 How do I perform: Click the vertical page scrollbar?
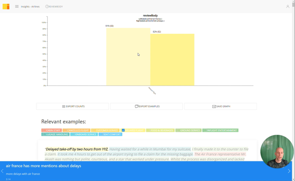tap(293, 90)
